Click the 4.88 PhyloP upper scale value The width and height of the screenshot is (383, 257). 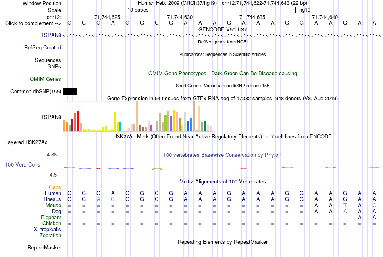(x=52, y=155)
